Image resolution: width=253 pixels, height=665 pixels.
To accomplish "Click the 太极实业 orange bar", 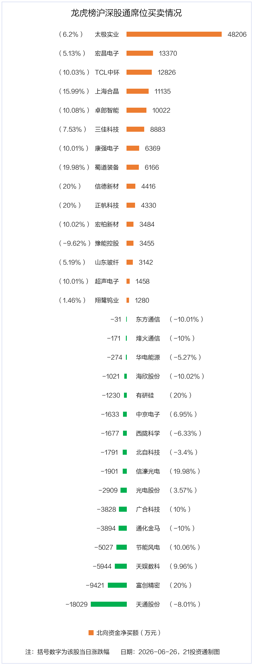I will [x=174, y=34].
